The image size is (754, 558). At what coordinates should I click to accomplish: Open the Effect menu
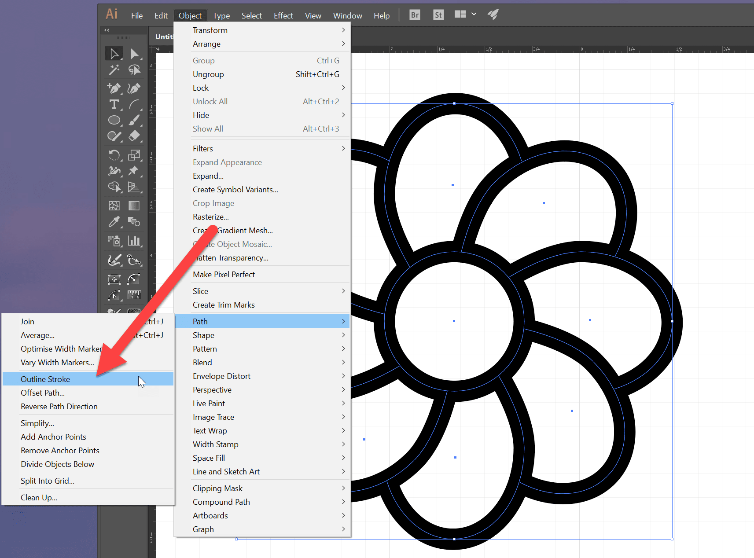pyautogui.click(x=283, y=15)
